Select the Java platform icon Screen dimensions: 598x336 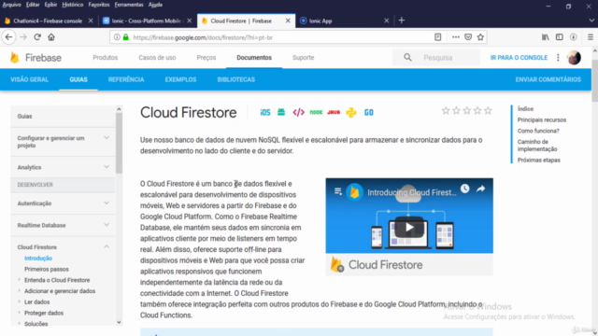pos(334,112)
